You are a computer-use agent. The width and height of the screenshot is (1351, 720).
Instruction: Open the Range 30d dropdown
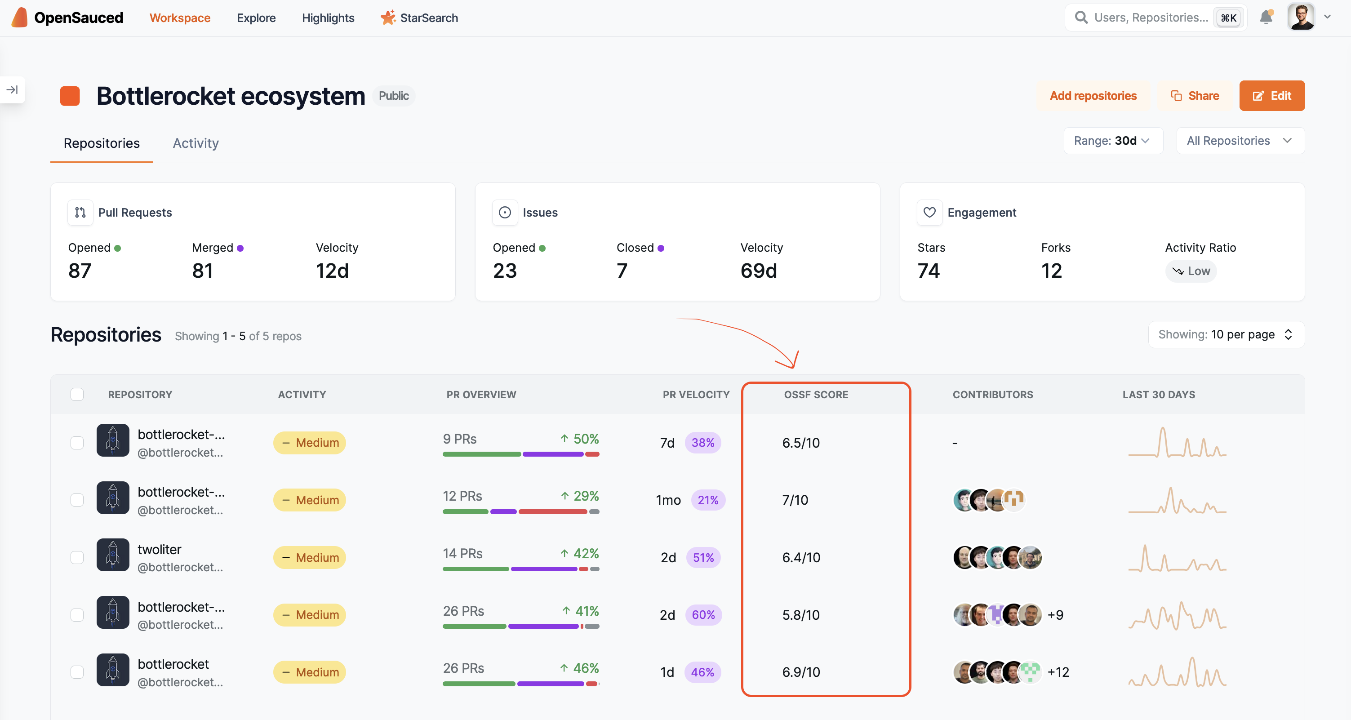point(1112,141)
